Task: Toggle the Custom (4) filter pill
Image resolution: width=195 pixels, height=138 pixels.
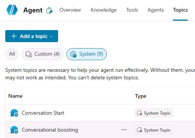Action: pos(42,54)
